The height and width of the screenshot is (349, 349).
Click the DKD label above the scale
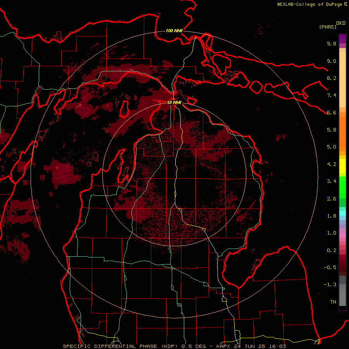click(341, 23)
